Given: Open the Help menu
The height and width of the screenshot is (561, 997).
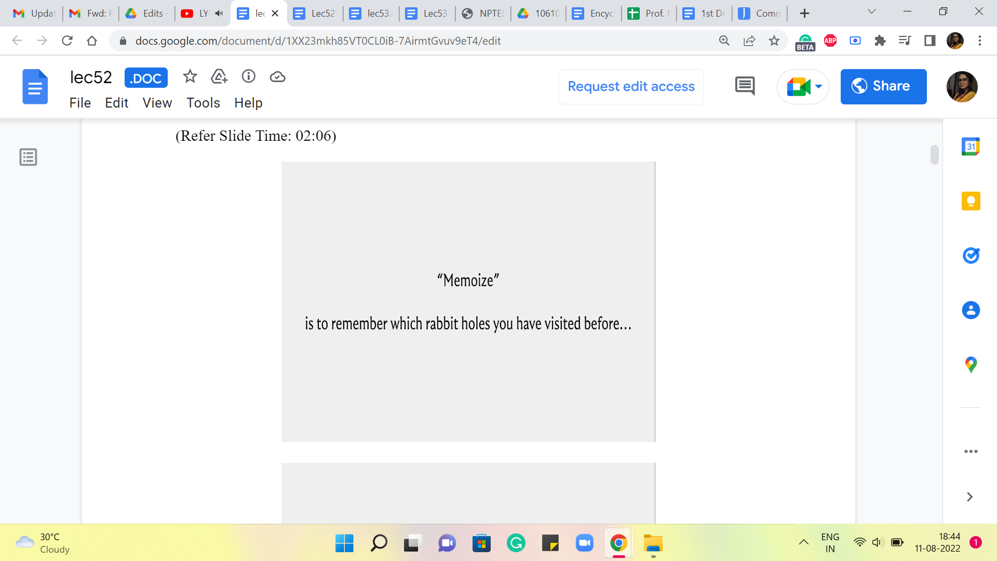Looking at the screenshot, I should 248,103.
